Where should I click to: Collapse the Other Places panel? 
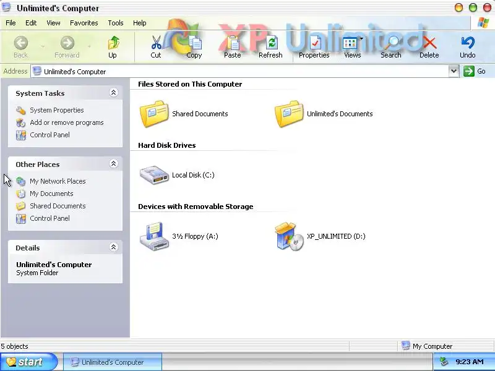(114, 163)
